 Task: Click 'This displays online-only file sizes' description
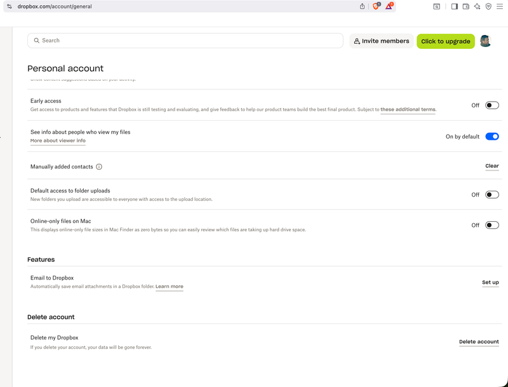(168, 230)
